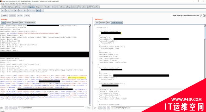This screenshot has width=206, height=112.
Task: Open the help icon beside the target
Action: click(x=204, y=16)
